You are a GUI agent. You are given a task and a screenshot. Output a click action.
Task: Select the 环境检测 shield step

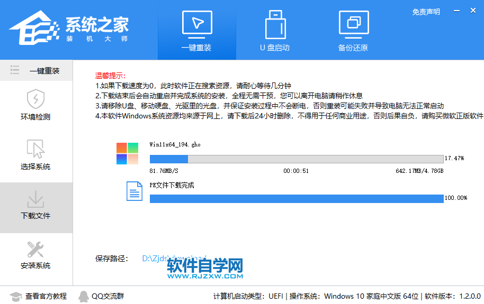coord(36,105)
